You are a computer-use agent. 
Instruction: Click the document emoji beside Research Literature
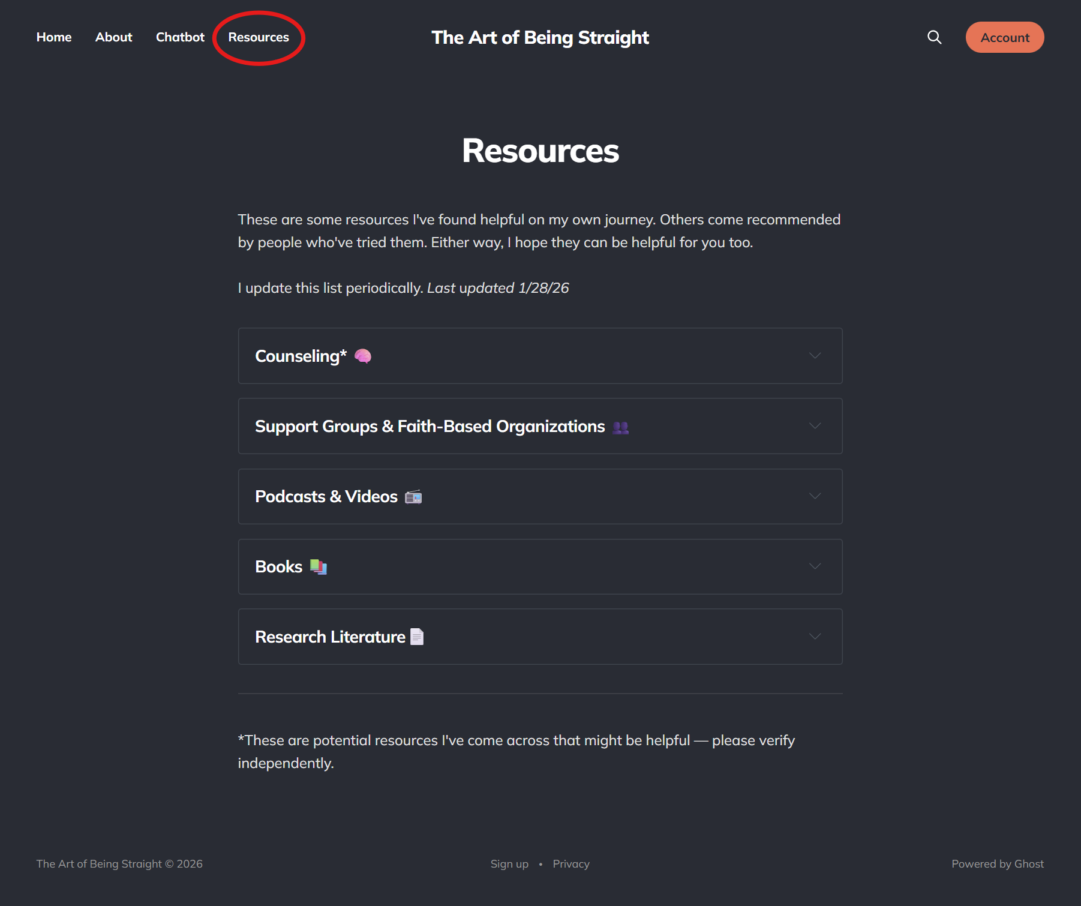[417, 637]
